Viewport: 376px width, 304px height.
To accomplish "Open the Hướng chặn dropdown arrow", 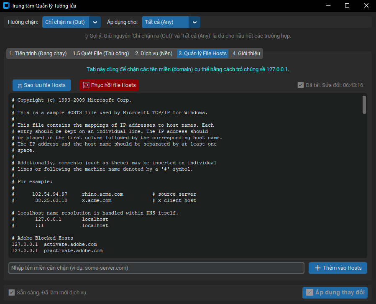I will [95, 22].
